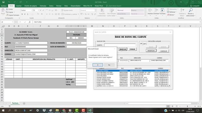
Task: Click the Copiar formato brush icon
Action: coord(7,15)
